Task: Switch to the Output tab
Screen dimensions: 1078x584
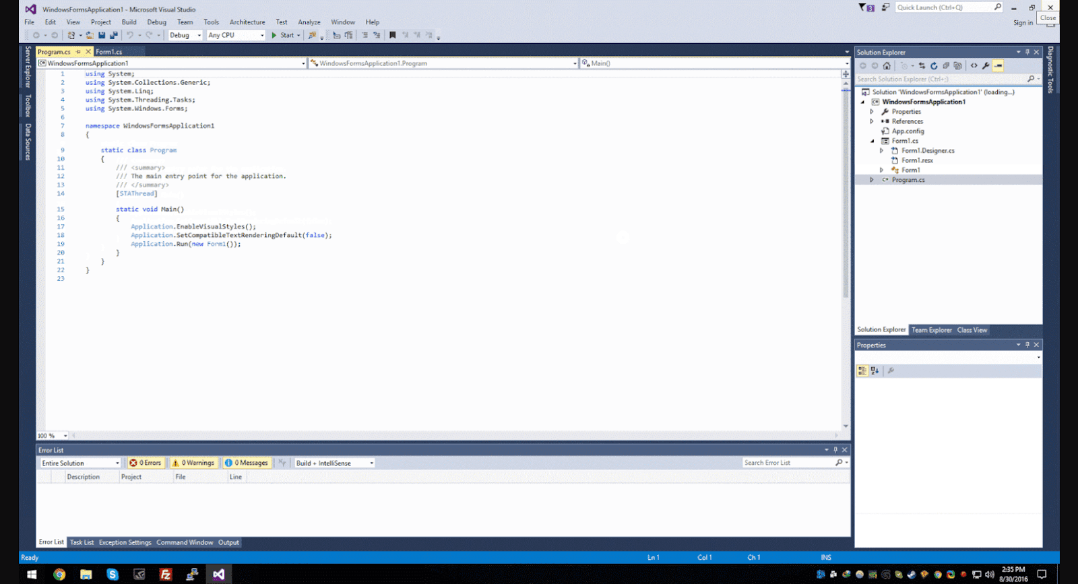Action: pos(228,542)
